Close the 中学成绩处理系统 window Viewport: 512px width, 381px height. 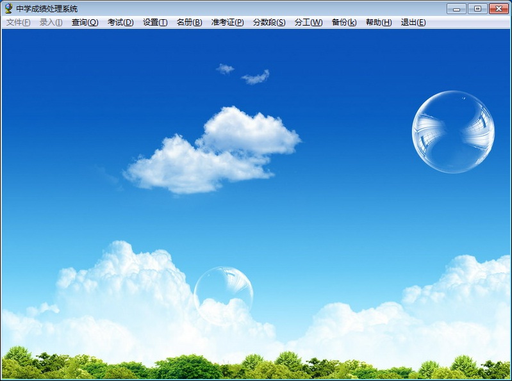(499, 8)
